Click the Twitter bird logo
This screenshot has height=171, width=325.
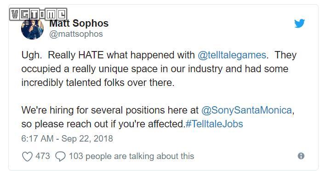point(300,23)
